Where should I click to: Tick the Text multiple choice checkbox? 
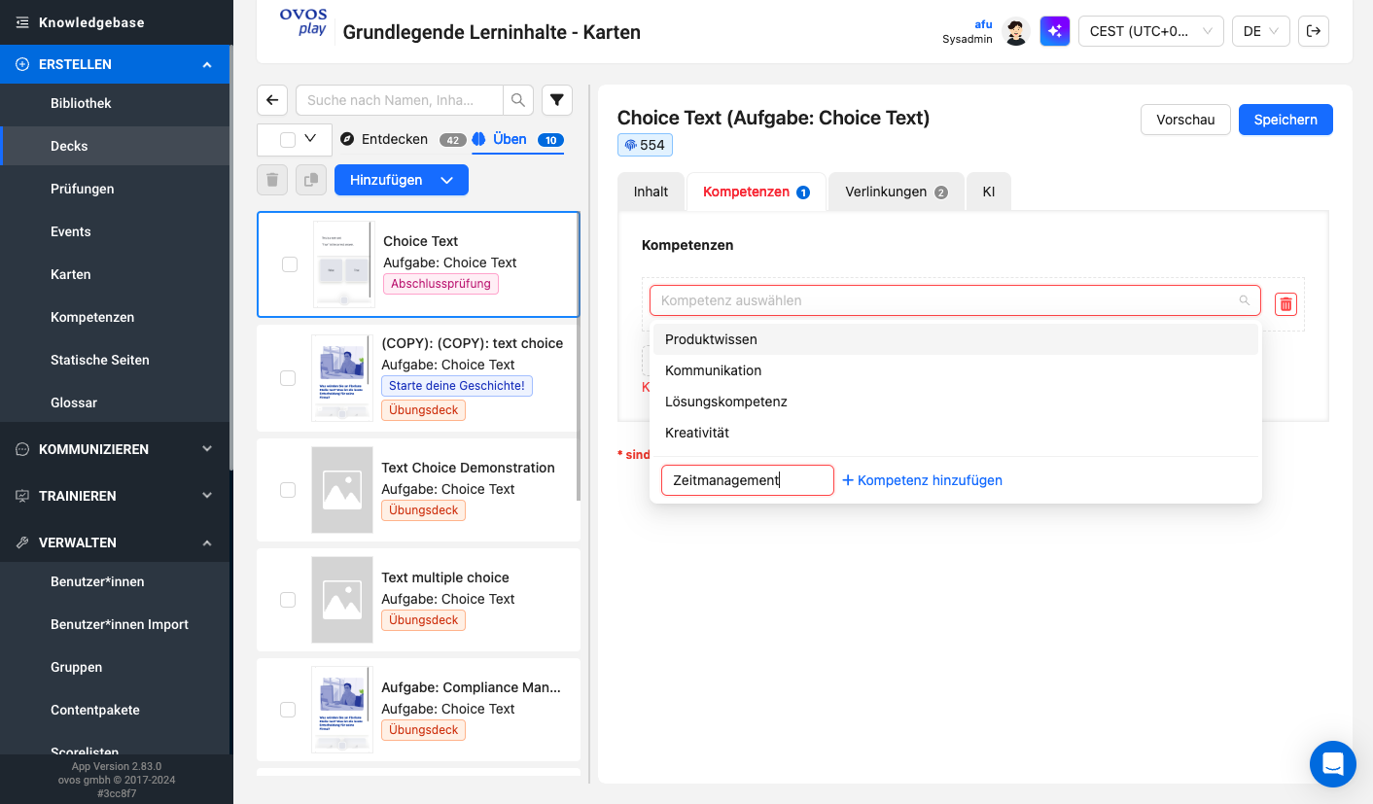pos(288,600)
